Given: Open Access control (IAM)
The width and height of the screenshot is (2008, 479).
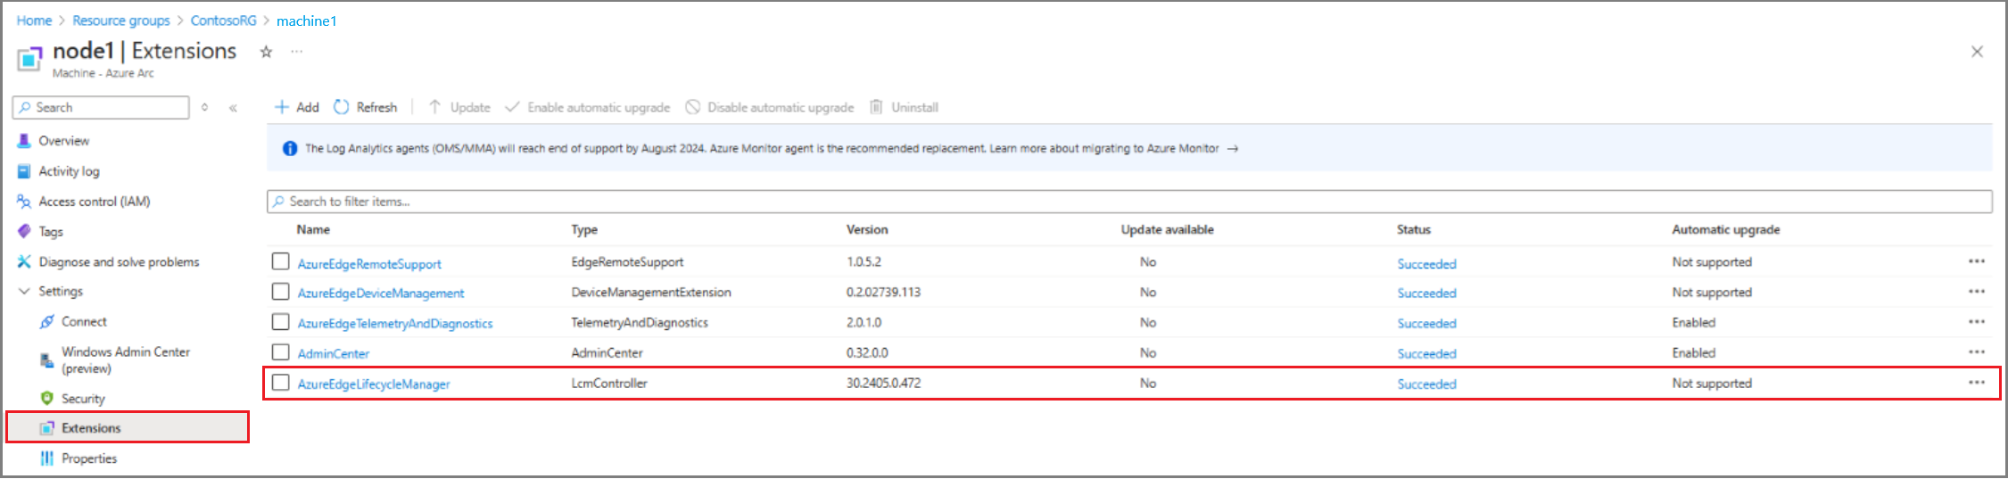Looking at the screenshot, I should point(84,202).
